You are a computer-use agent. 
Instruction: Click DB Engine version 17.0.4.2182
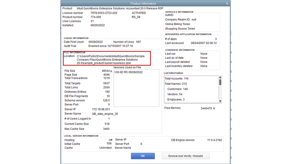215,140
